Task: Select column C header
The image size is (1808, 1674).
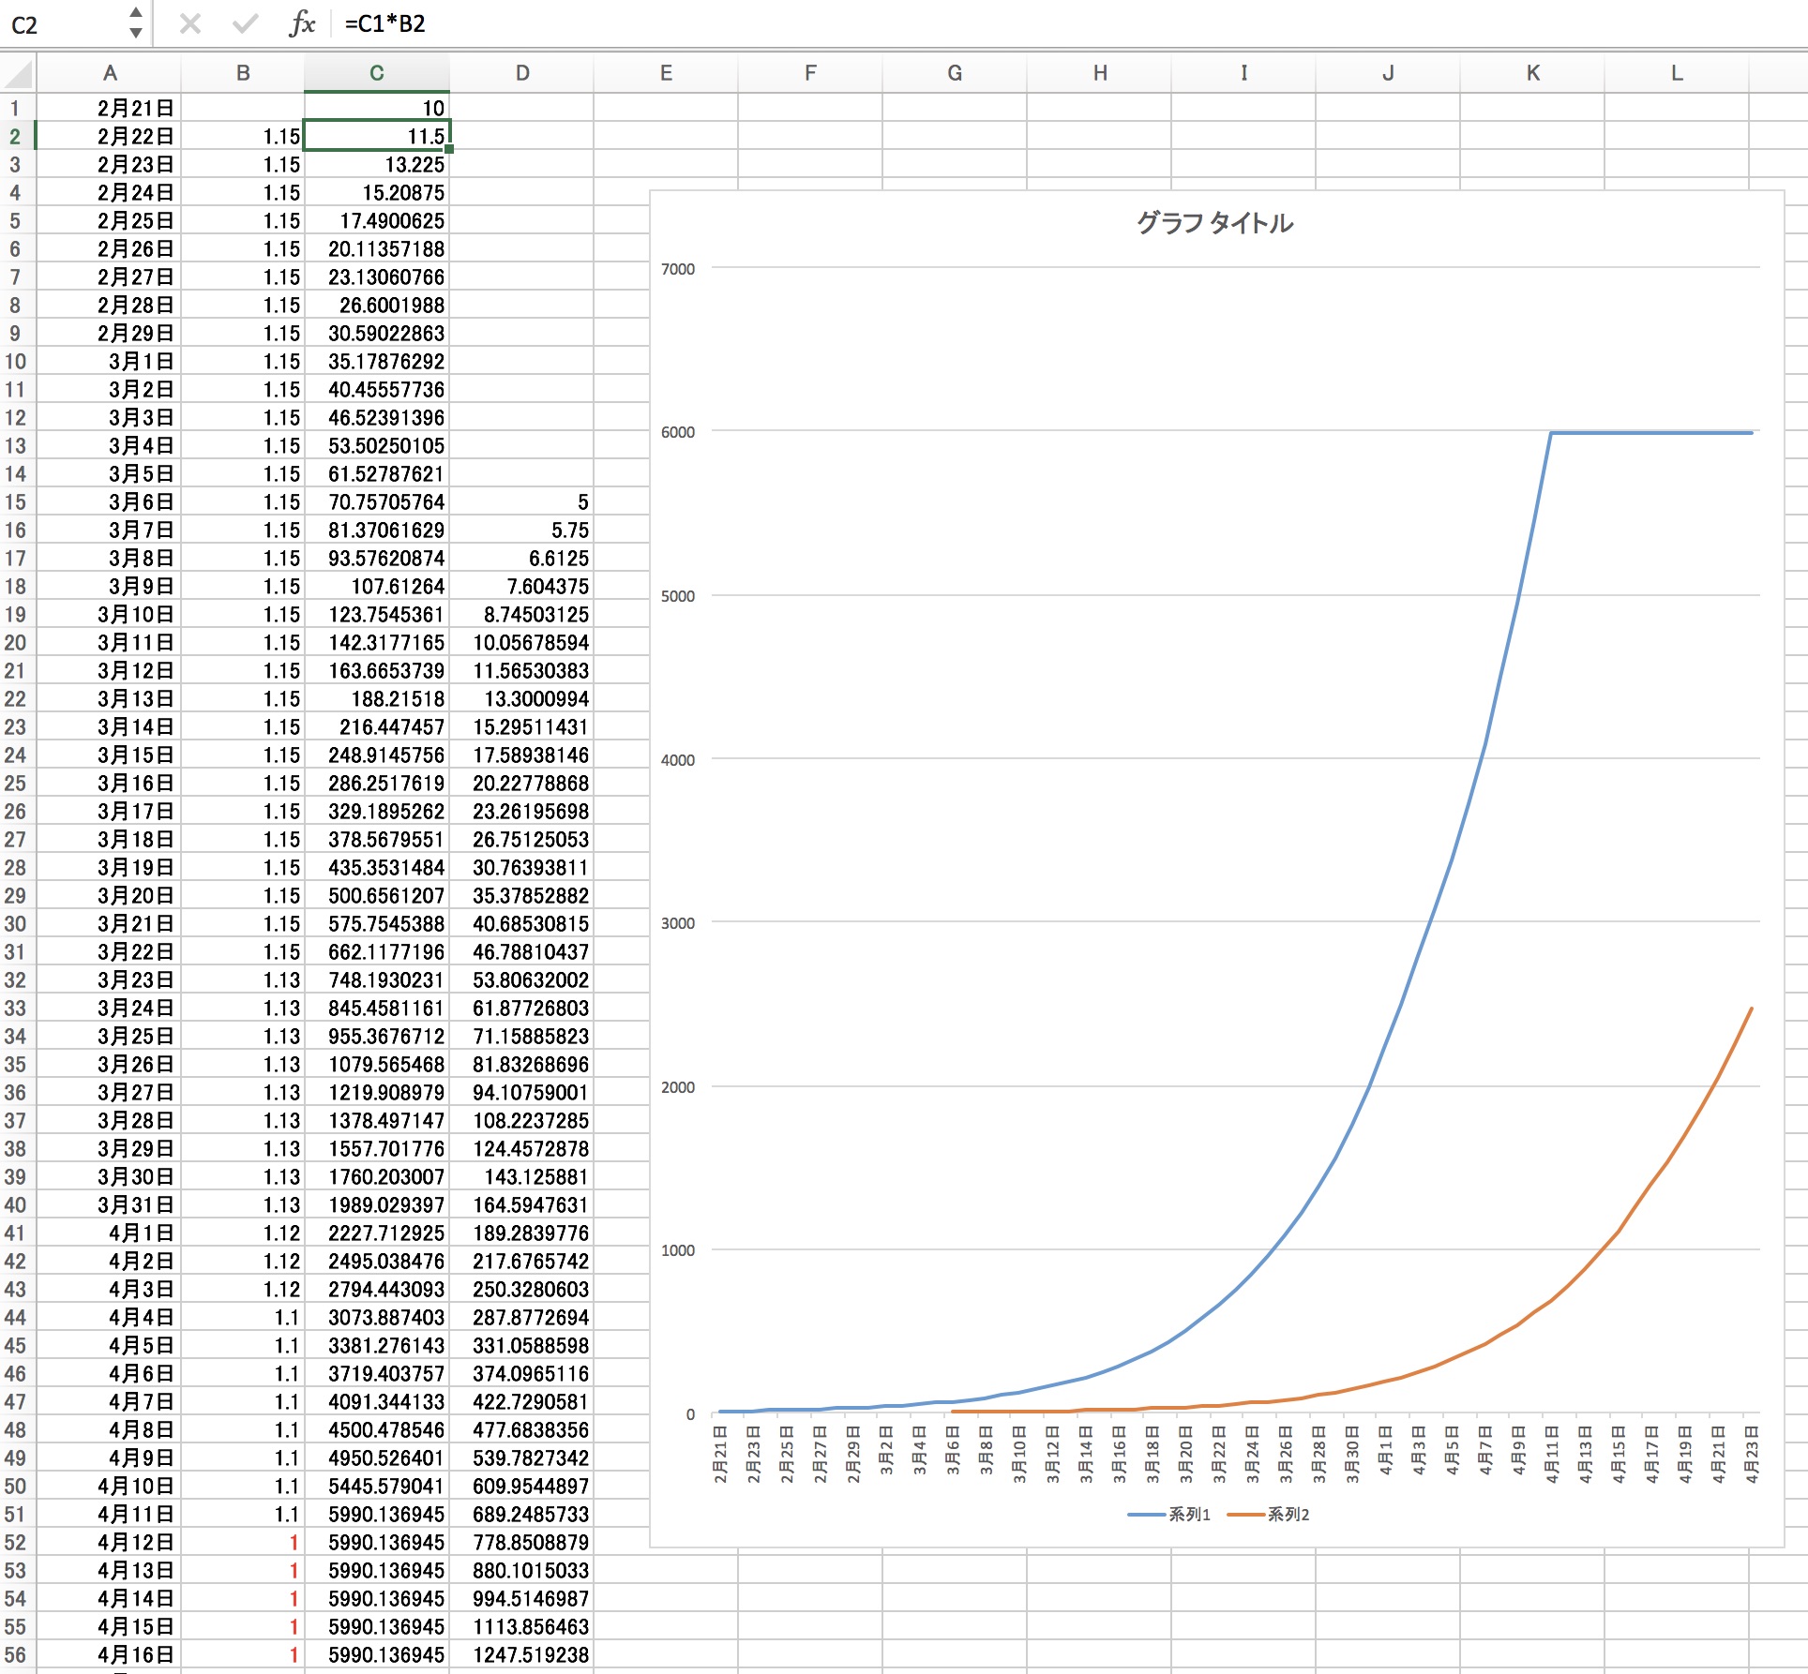Action: 376,73
